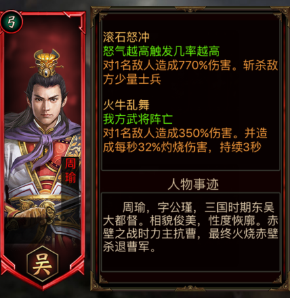The width and height of the screenshot is (290, 298).
Task: Tap the 350% burn damage description
Action: coord(185,140)
